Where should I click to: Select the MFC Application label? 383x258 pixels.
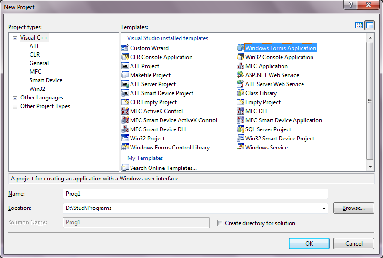(266, 66)
